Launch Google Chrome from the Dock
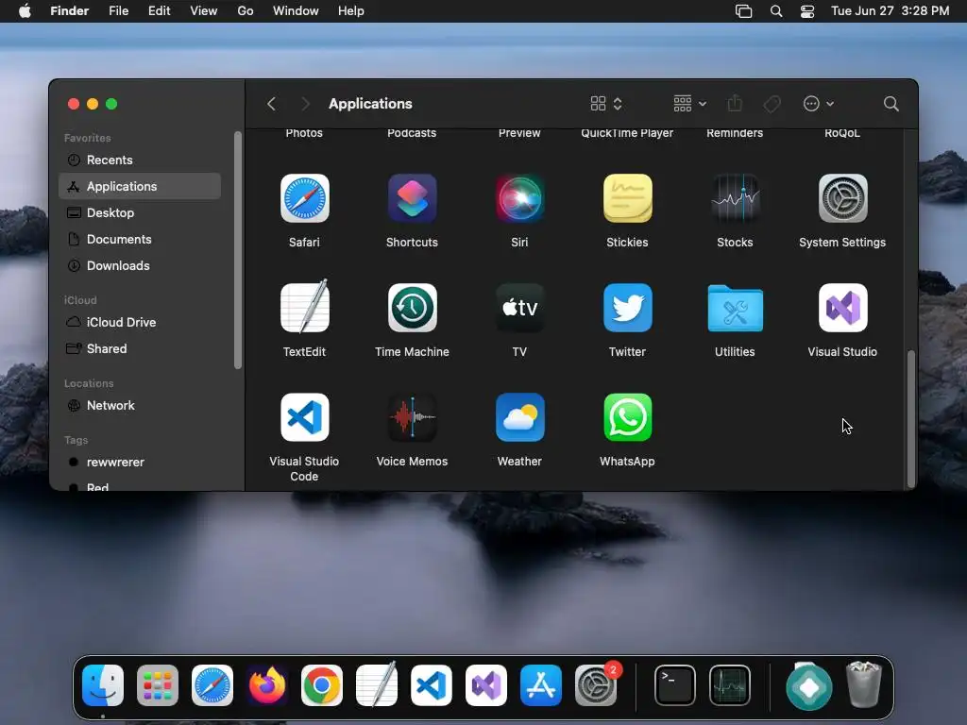The height and width of the screenshot is (725, 967). (x=322, y=685)
